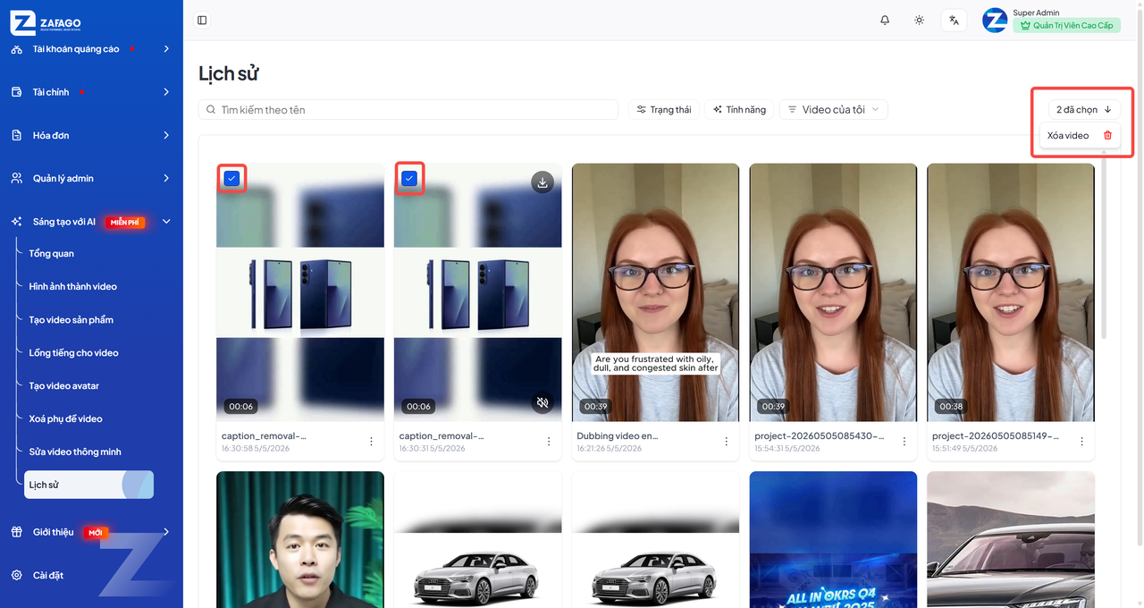The width and height of the screenshot is (1144, 608).
Task: Uncheck the second caption_removal video checkbox
Action: coord(409,179)
